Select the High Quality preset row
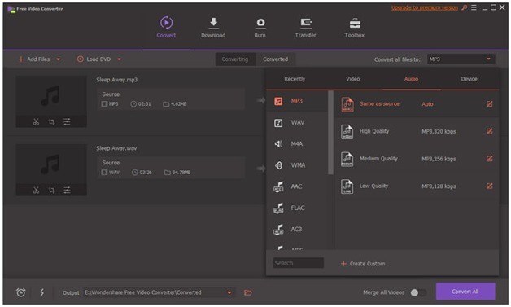Image resolution: width=511 pixels, height=307 pixels. [x=417, y=131]
